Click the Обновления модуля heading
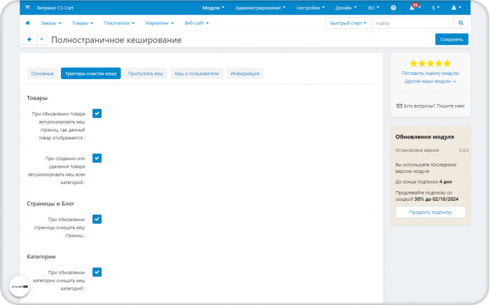 point(424,136)
